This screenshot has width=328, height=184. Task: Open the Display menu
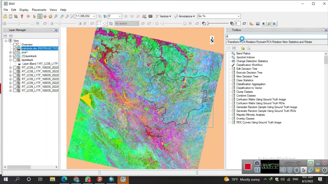pos(24,10)
